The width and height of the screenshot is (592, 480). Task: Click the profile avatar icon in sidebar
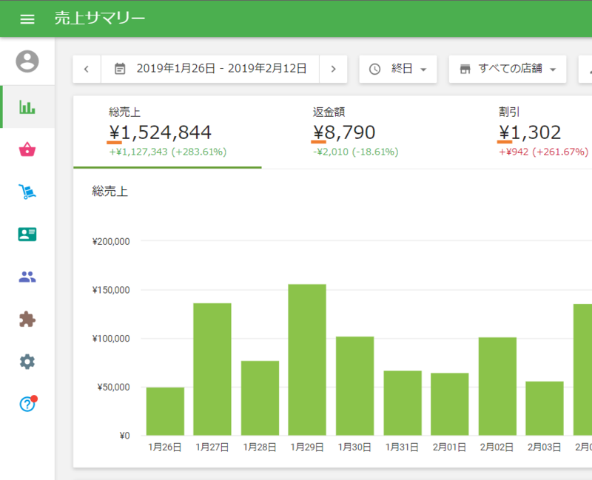tap(27, 62)
